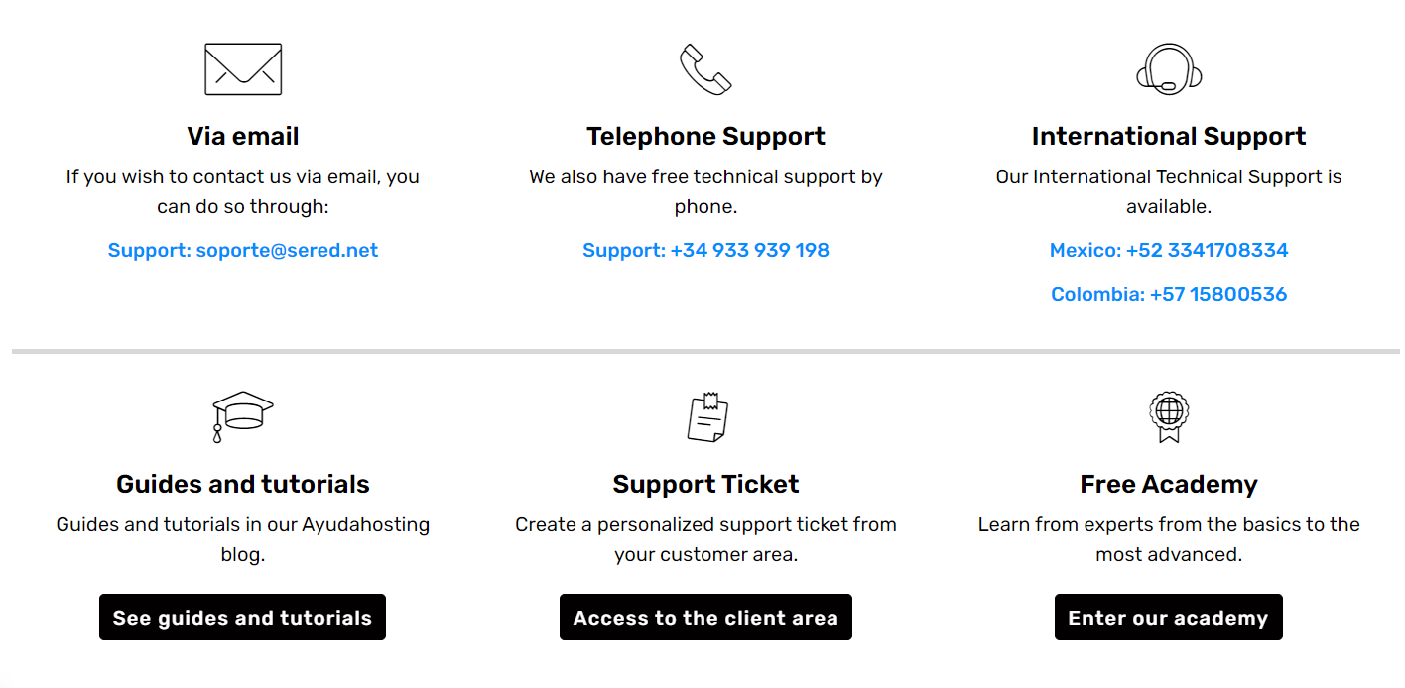
Task: Click the Telephone Support heading
Action: point(705,136)
